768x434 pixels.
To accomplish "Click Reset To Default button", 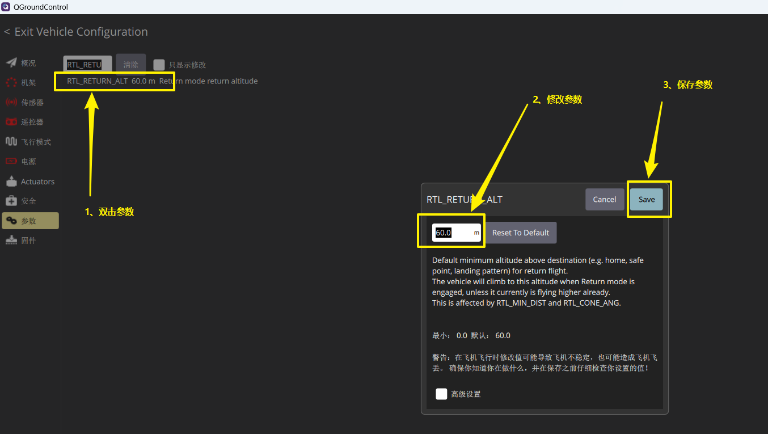I will (521, 233).
